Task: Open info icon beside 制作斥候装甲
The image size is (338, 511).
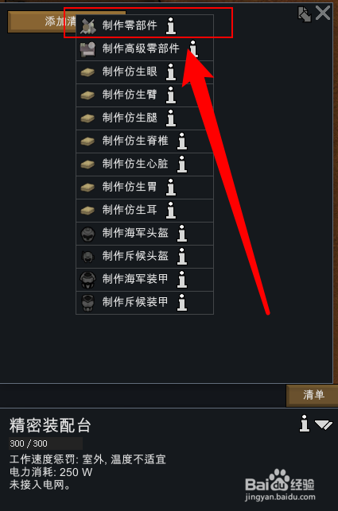Action: click(x=182, y=303)
